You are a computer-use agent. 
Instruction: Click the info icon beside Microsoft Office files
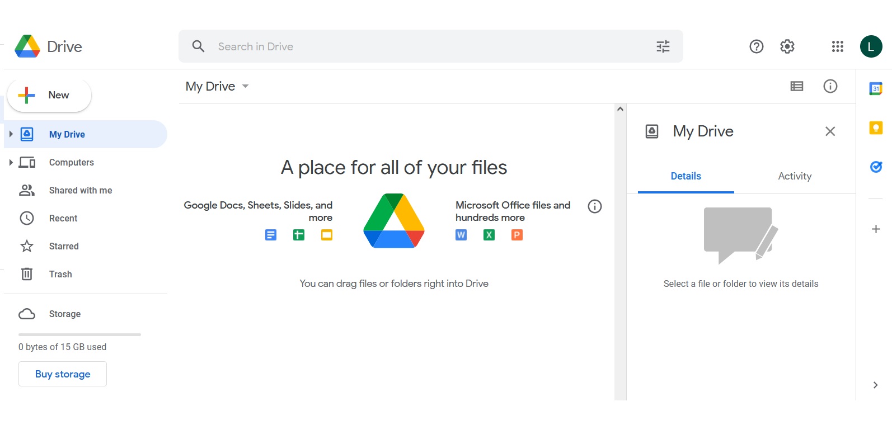point(595,206)
